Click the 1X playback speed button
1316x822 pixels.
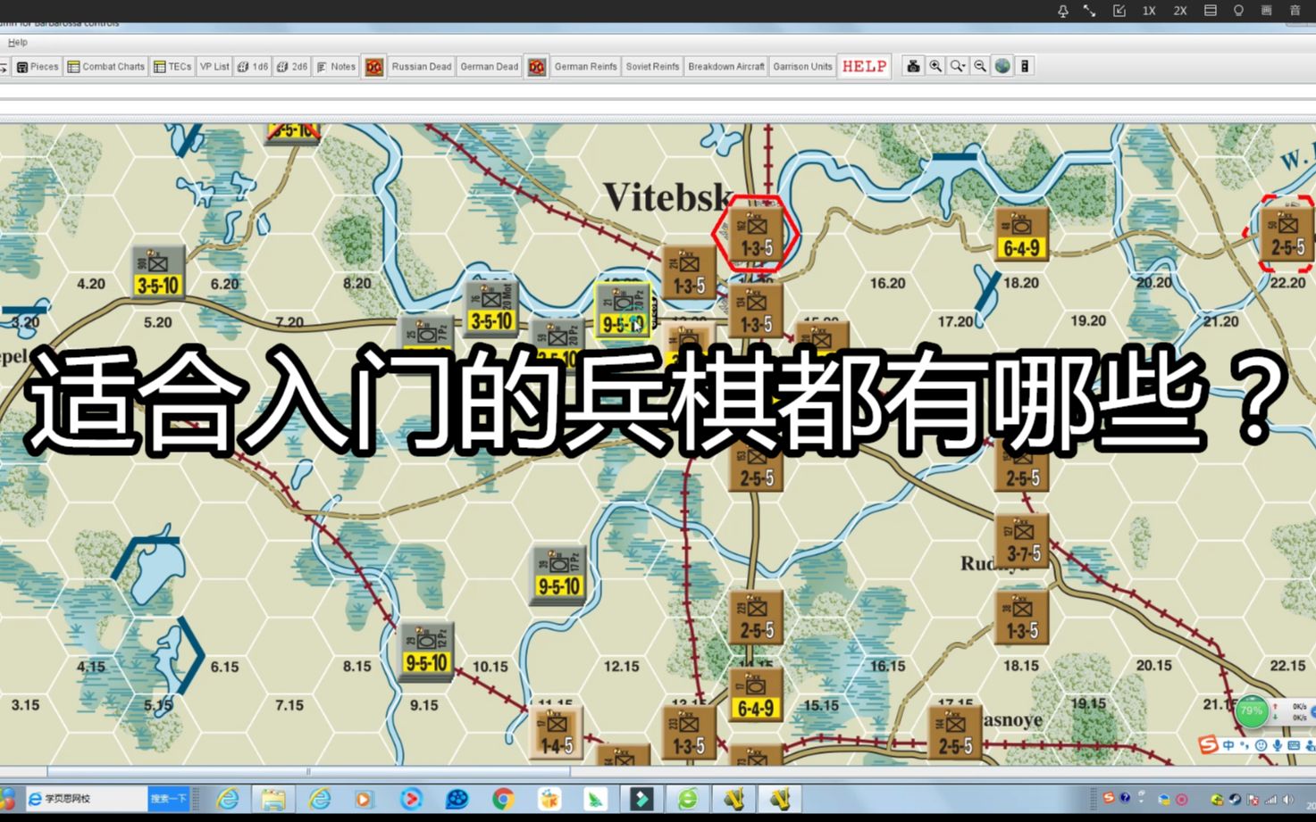pyautogui.click(x=1149, y=11)
